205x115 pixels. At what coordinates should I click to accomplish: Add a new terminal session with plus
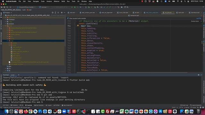click(x=19, y=75)
